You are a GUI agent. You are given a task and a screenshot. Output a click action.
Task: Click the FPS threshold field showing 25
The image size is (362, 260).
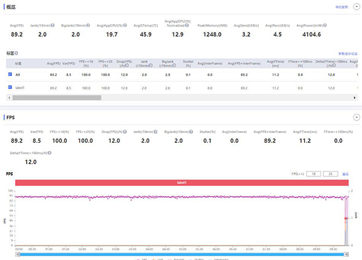click(x=331, y=173)
